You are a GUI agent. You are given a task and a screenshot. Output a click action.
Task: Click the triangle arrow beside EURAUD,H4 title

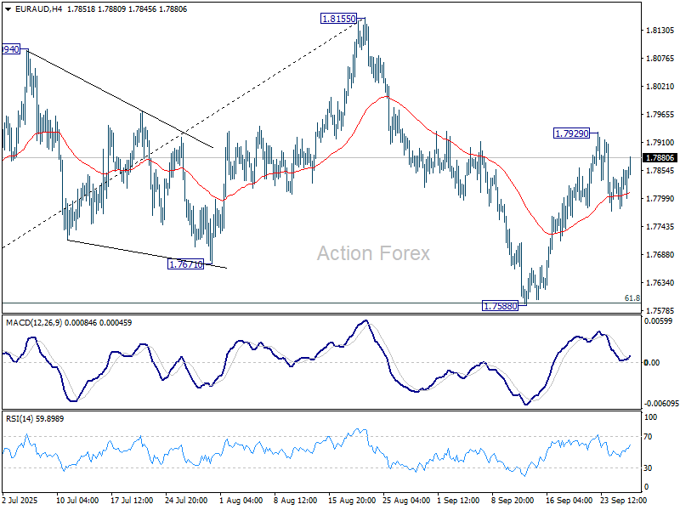(7, 8)
